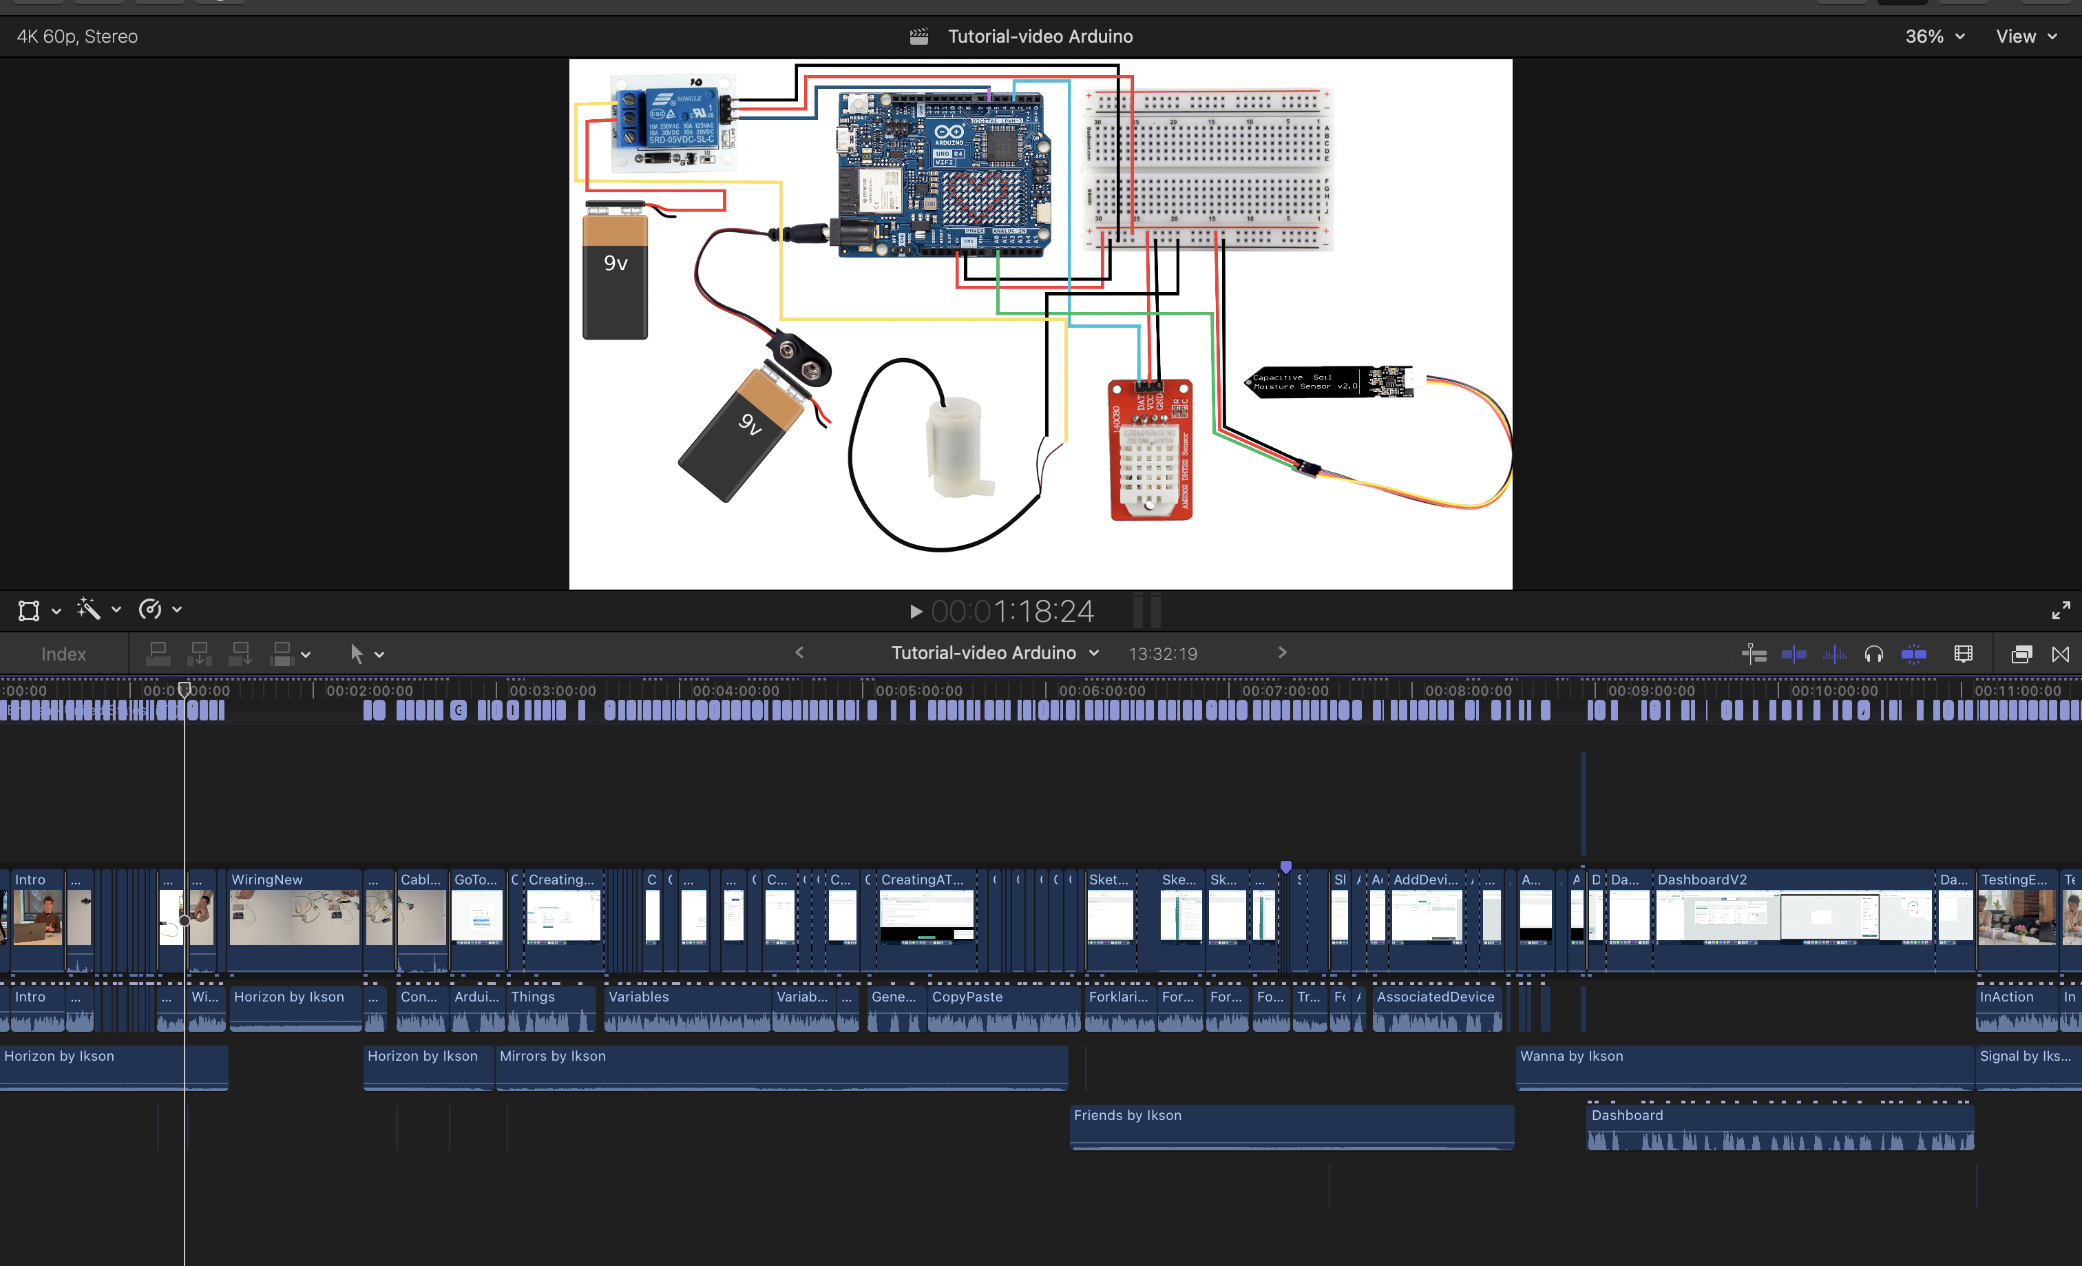Click the 4K 60p, Stereo format label
This screenshot has width=2082, height=1266.
(77, 37)
